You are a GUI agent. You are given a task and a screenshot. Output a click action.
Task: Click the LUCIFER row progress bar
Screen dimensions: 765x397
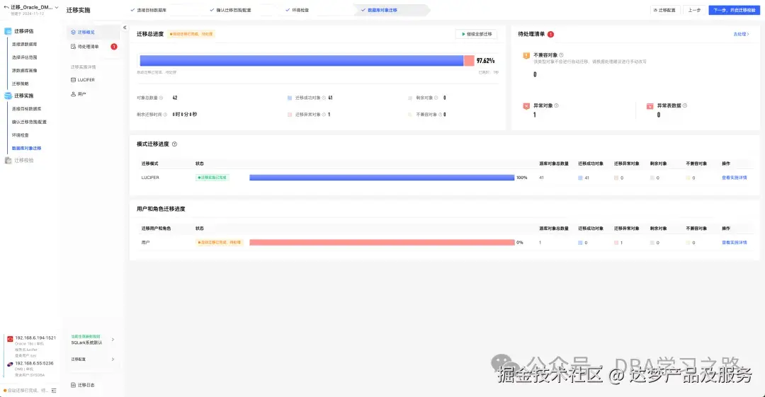[382, 178]
